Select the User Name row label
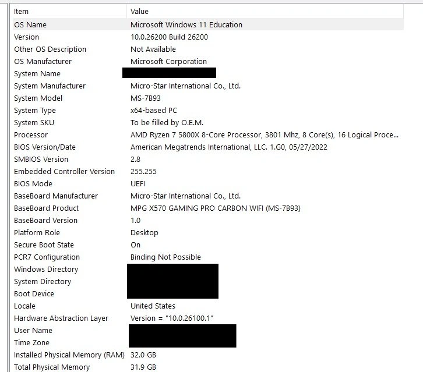Image resolution: width=423 pixels, height=372 pixels. pyautogui.click(x=33, y=331)
